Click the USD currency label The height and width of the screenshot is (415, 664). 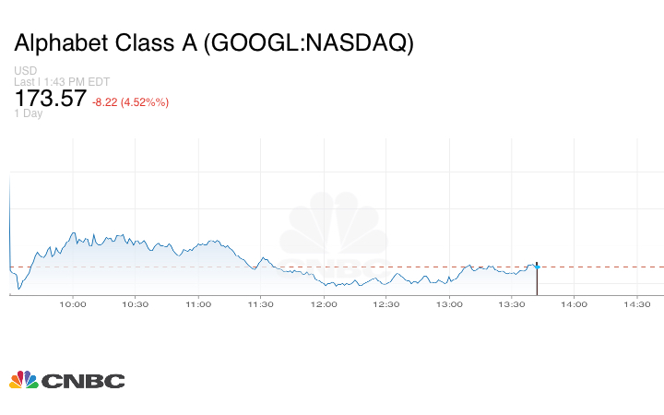[x=26, y=71]
